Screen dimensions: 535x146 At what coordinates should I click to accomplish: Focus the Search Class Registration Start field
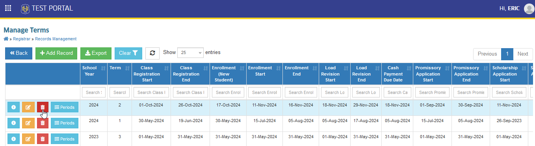tap(151, 92)
